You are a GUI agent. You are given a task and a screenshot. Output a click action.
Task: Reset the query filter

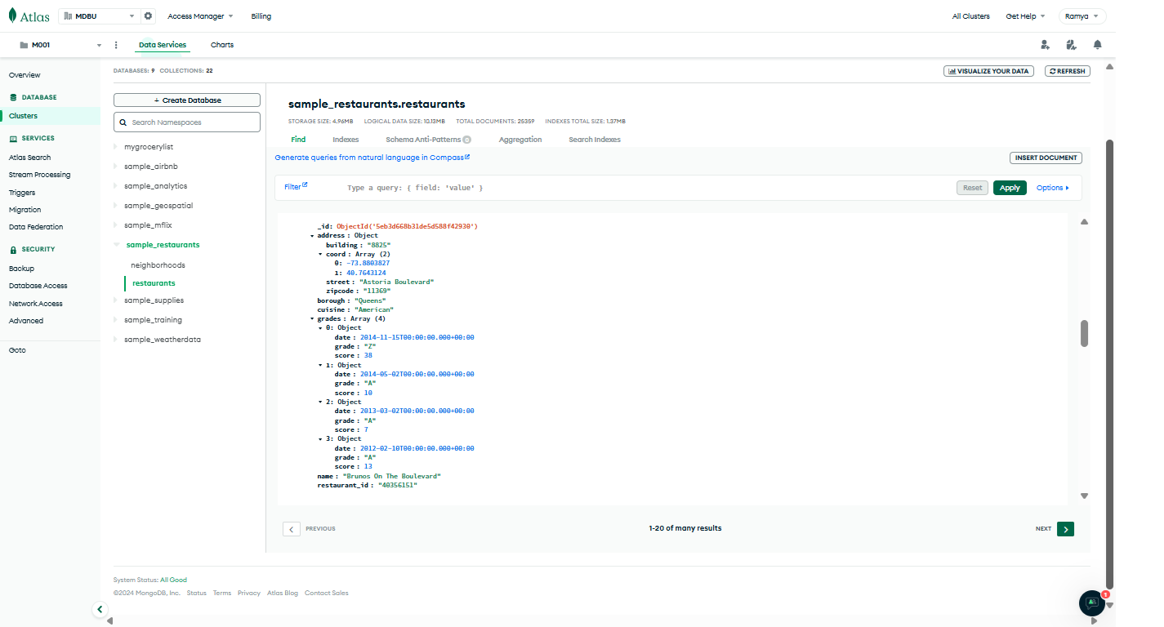point(972,188)
